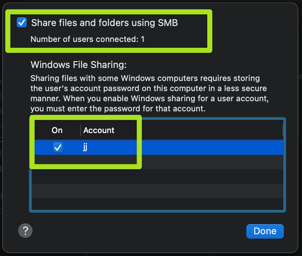Confirm settings with the Done button
The width and height of the screenshot is (302, 256).
[265, 231]
